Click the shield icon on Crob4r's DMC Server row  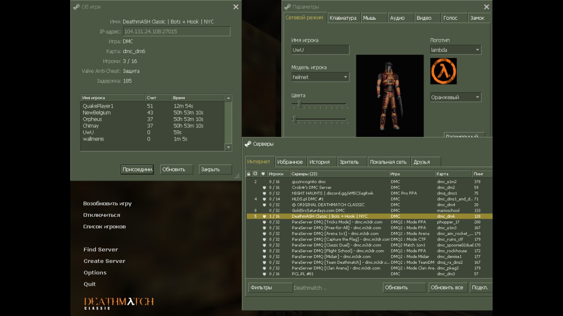pyautogui.click(x=264, y=187)
